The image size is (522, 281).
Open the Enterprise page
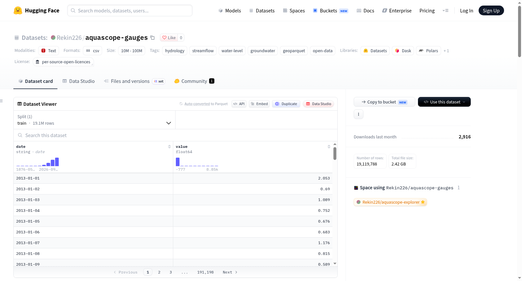397,10
